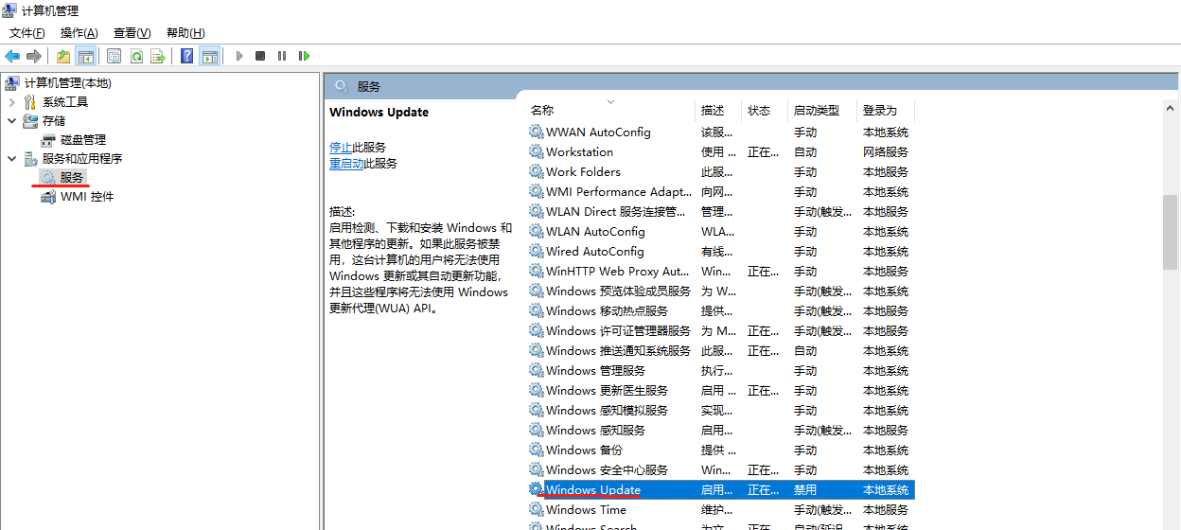
Task: Open the Properties toolbar icon
Action: (x=115, y=56)
